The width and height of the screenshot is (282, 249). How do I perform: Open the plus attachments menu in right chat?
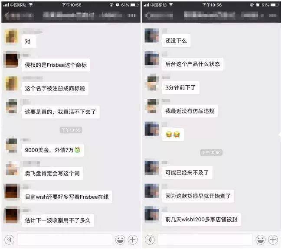click(273, 239)
